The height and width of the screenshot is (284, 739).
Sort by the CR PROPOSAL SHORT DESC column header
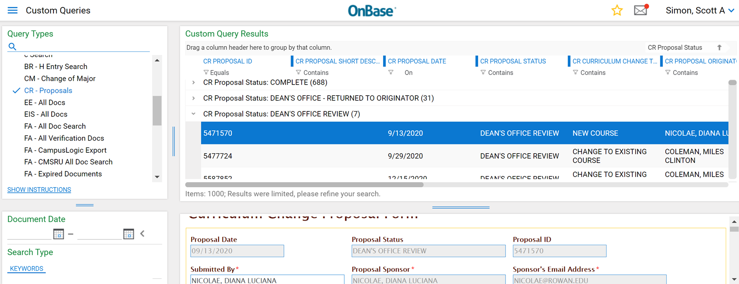[337, 61]
